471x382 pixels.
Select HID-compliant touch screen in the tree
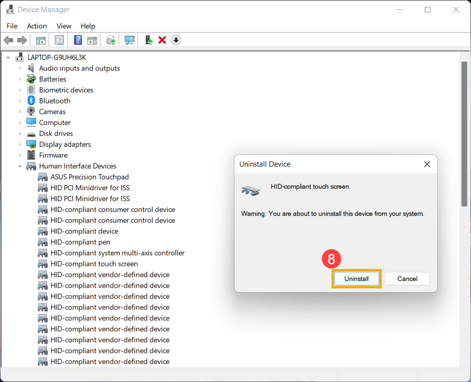pos(94,264)
